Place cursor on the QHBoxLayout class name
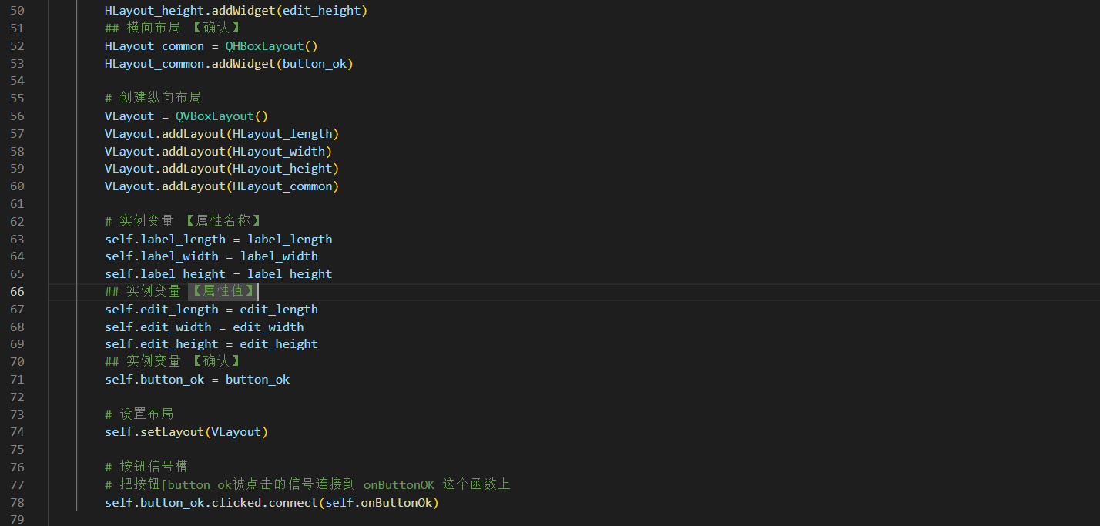 pyautogui.click(x=264, y=46)
